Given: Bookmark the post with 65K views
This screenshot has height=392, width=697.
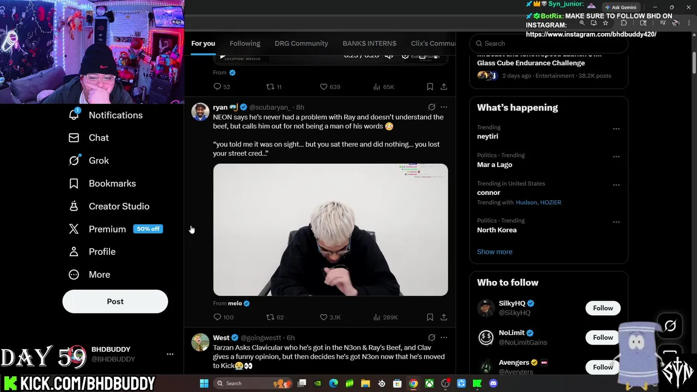Looking at the screenshot, I should [430, 87].
